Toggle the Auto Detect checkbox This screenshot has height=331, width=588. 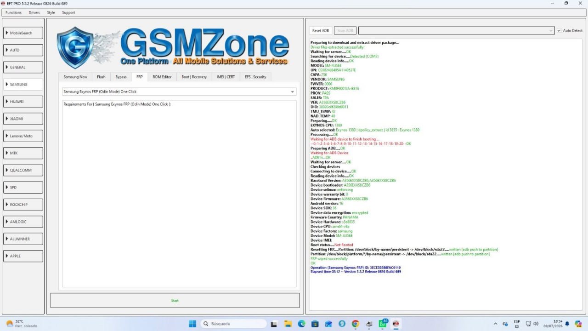click(x=559, y=31)
